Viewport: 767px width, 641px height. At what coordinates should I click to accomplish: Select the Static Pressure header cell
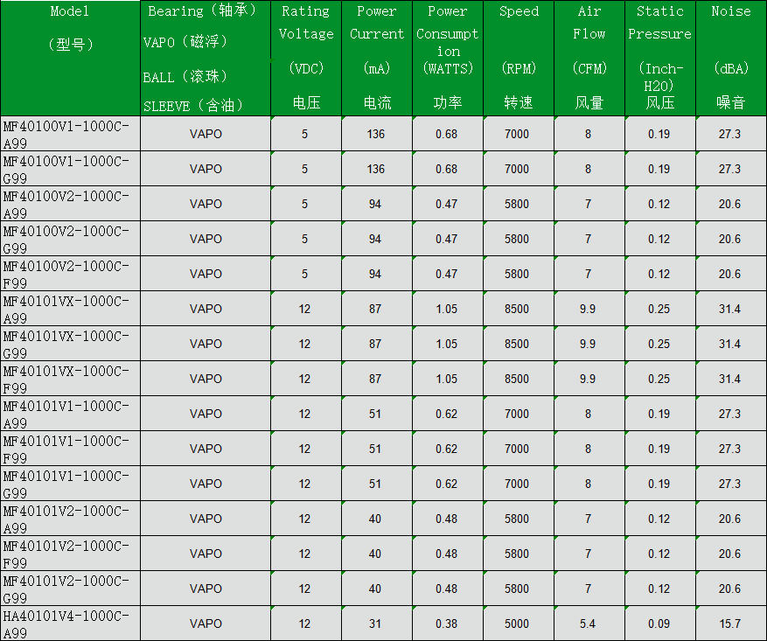(x=660, y=58)
